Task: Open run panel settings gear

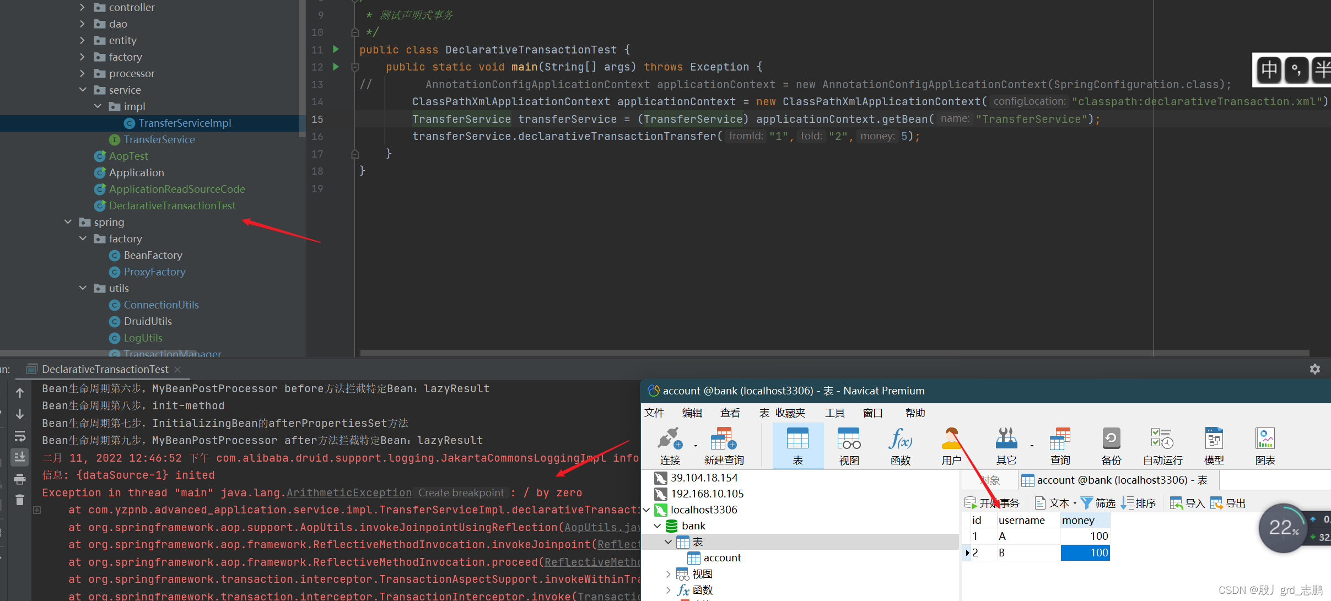Action: (1315, 369)
